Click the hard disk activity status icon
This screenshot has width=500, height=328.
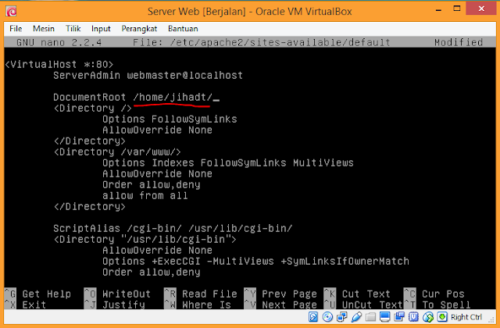(x=313, y=317)
